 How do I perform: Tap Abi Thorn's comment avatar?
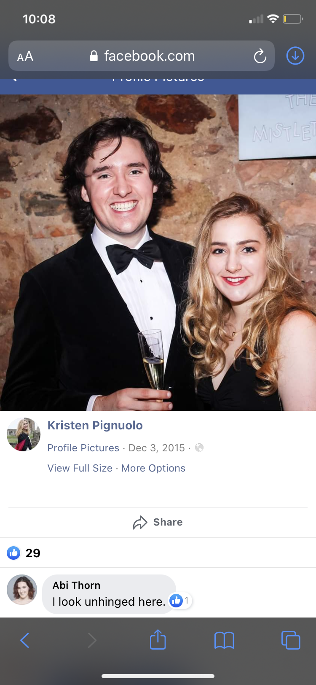click(x=22, y=590)
